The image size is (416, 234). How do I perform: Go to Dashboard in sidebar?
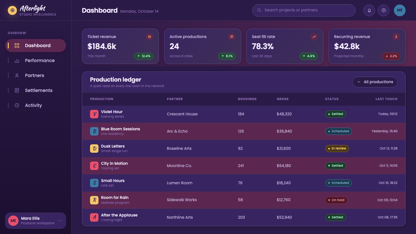(x=36, y=45)
